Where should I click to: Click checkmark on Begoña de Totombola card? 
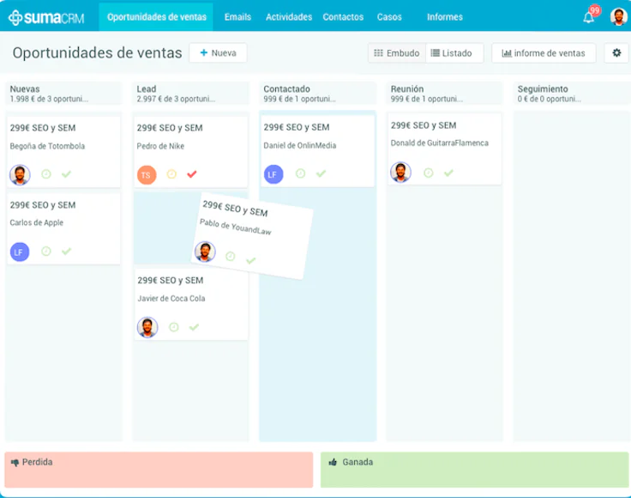click(66, 174)
